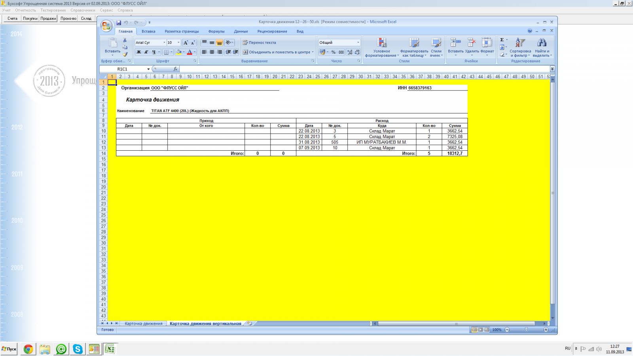
Task: Click the Cut scissors icon
Action: pos(125,40)
